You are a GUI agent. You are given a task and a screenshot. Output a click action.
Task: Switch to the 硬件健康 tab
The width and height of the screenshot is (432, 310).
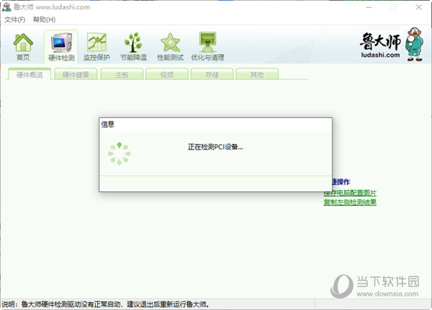tap(76, 74)
